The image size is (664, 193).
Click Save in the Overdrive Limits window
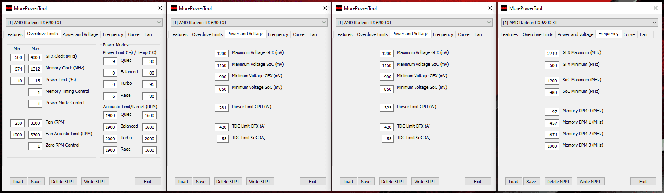click(x=36, y=182)
